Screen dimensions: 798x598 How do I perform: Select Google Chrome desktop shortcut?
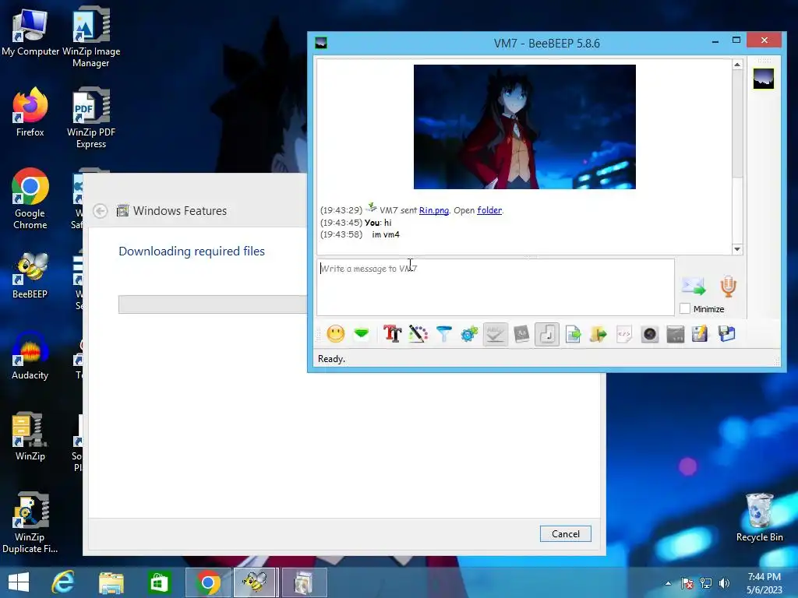(x=30, y=199)
